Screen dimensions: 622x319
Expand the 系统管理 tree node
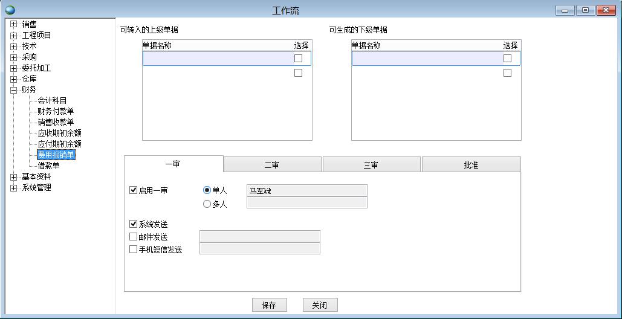click(14, 188)
